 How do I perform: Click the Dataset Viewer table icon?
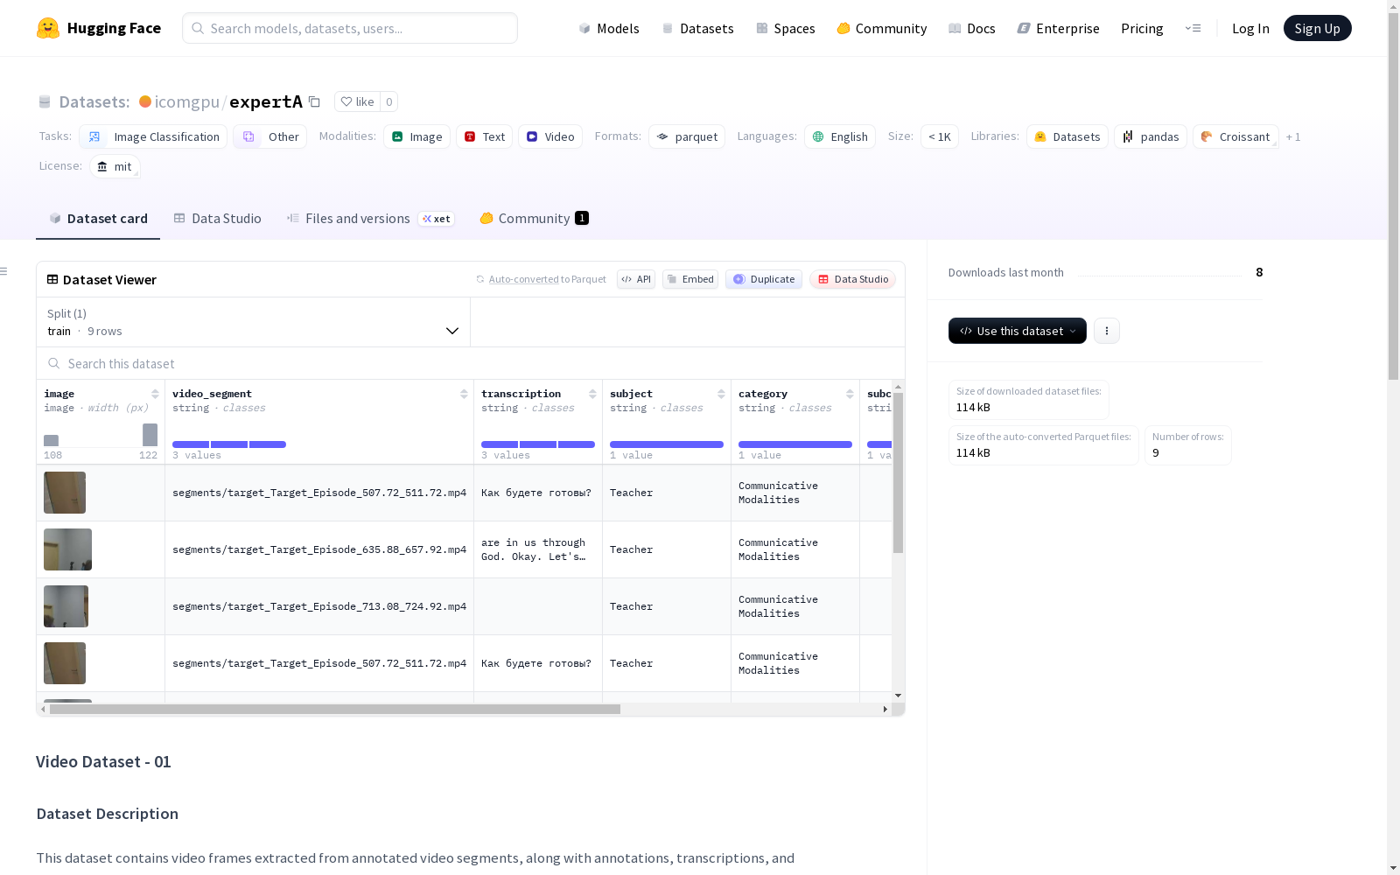pos(52,279)
